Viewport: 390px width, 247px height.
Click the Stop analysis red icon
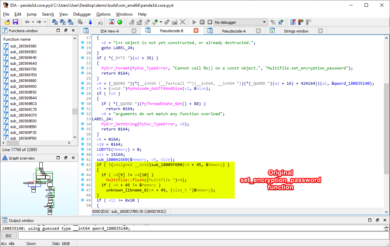[x=111, y=22]
